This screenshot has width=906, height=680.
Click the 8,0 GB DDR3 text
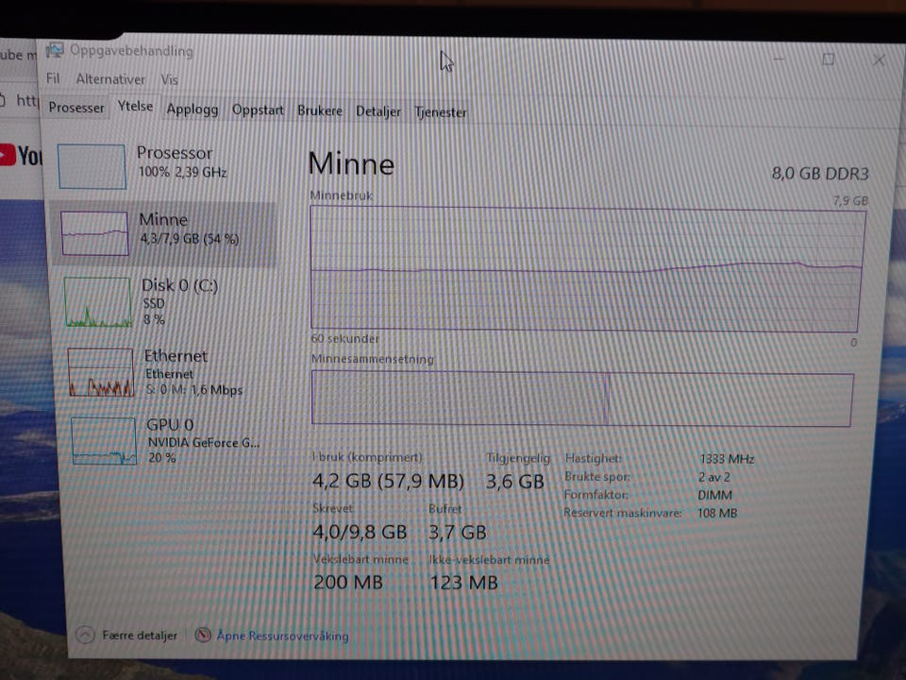[x=820, y=174]
